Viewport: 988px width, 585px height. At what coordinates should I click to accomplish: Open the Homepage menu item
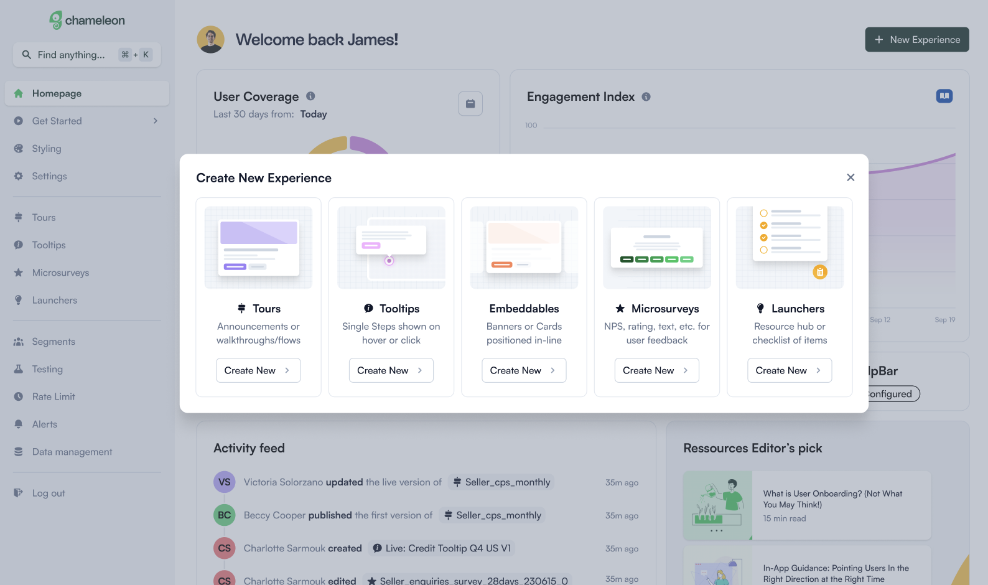click(x=87, y=93)
